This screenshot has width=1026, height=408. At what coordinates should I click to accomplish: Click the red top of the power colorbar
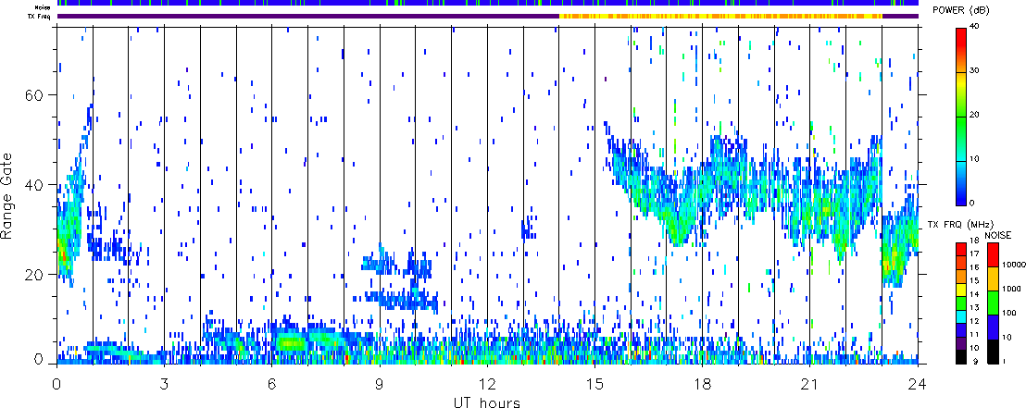point(961,31)
